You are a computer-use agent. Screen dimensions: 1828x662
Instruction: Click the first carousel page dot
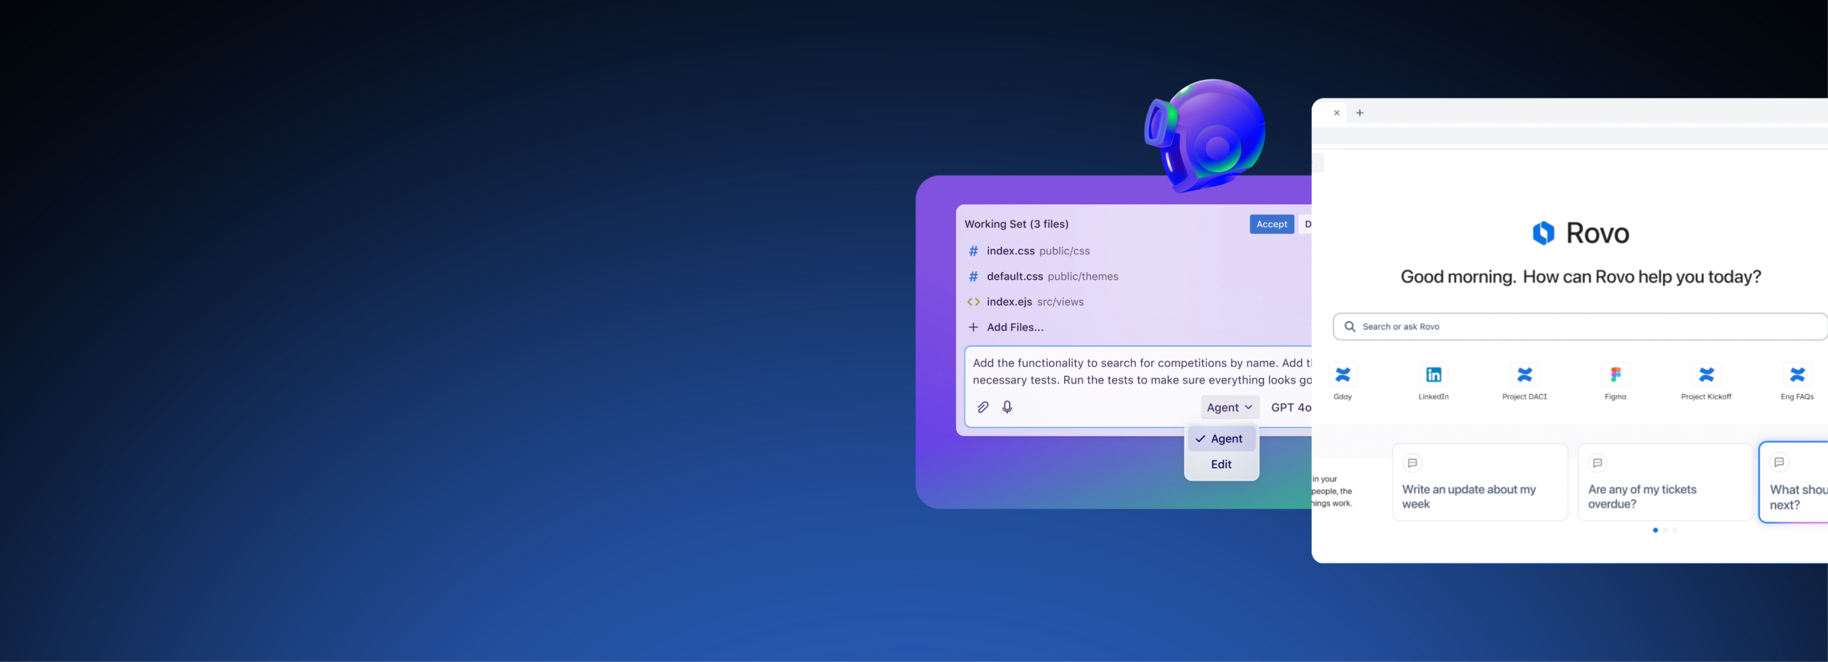pyautogui.click(x=1654, y=530)
